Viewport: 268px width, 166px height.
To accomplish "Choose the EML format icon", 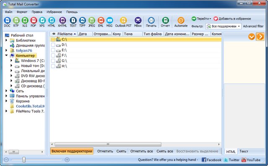I will tap(101, 22).
